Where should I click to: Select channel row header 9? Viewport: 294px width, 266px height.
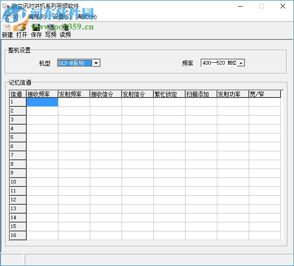coord(18,173)
